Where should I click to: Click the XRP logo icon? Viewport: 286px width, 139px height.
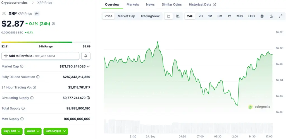tap(4, 13)
